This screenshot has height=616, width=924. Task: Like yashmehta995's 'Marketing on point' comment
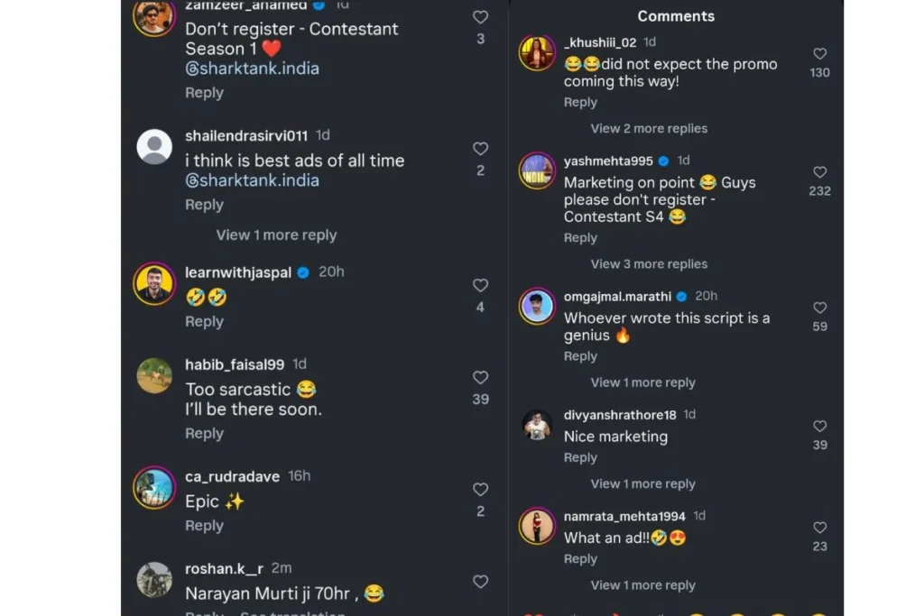click(819, 172)
